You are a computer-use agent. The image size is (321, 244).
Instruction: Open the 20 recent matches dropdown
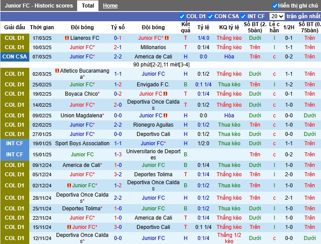tap(277, 16)
